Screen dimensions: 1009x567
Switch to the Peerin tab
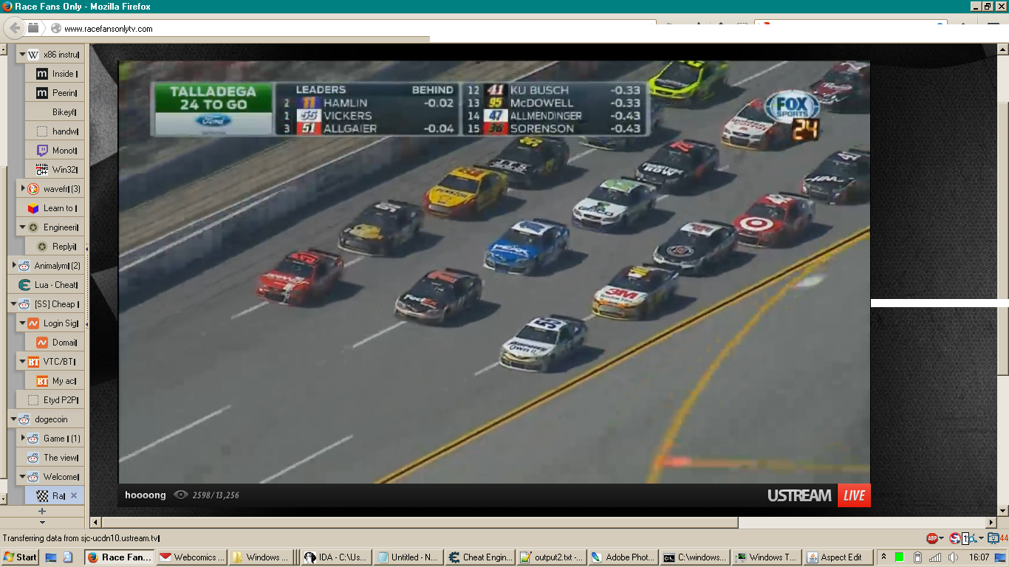coord(55,93)
